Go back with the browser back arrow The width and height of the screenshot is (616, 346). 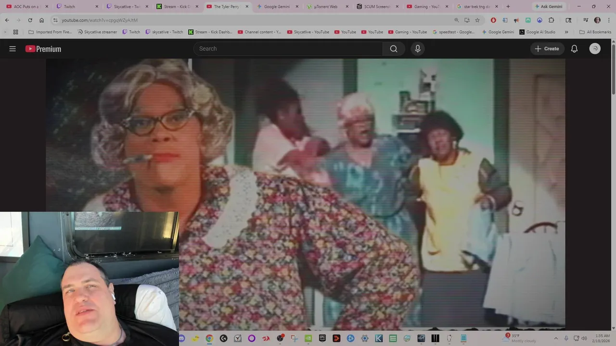point(7,20)
